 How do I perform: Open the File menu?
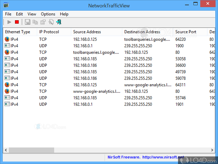coord(8,14)
